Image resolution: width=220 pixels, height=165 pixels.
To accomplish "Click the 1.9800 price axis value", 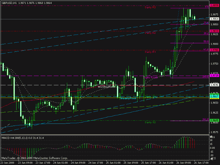I will pyautogui.click(x=214, y=44).
